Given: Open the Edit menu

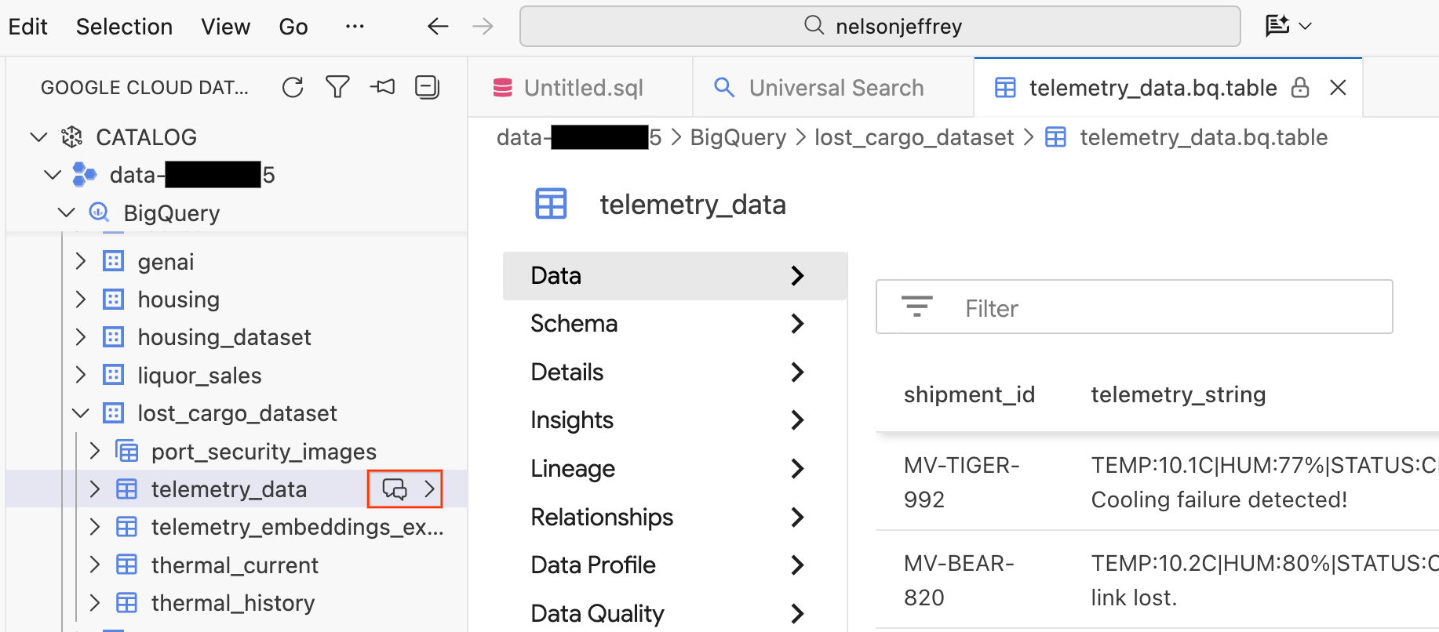Looking at the screenshot, I should pos(28,27).
